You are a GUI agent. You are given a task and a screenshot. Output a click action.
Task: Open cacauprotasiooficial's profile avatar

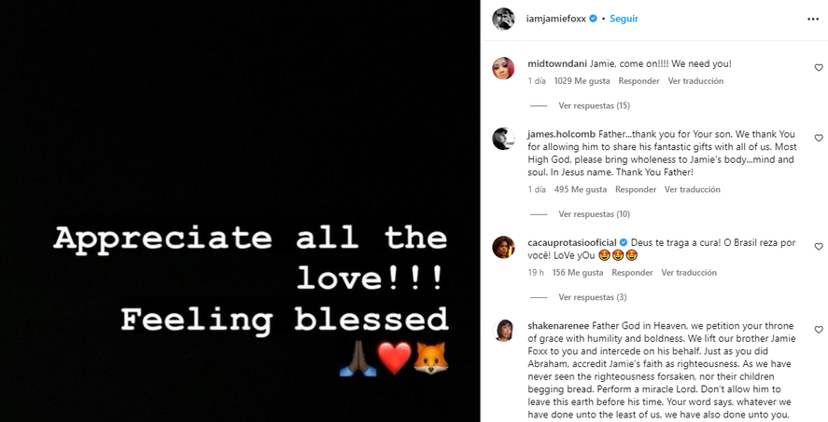click(503, 247)
